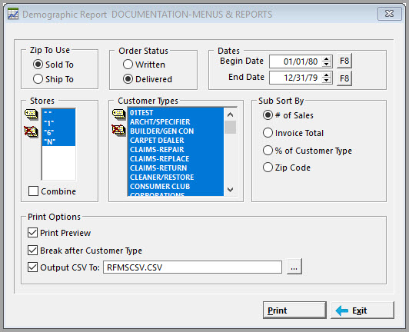Image resolution: width=409 pixels, height=332 pixels.
Task: Enable the Combine stores checkbox
Action: click(x=33, y=191)
